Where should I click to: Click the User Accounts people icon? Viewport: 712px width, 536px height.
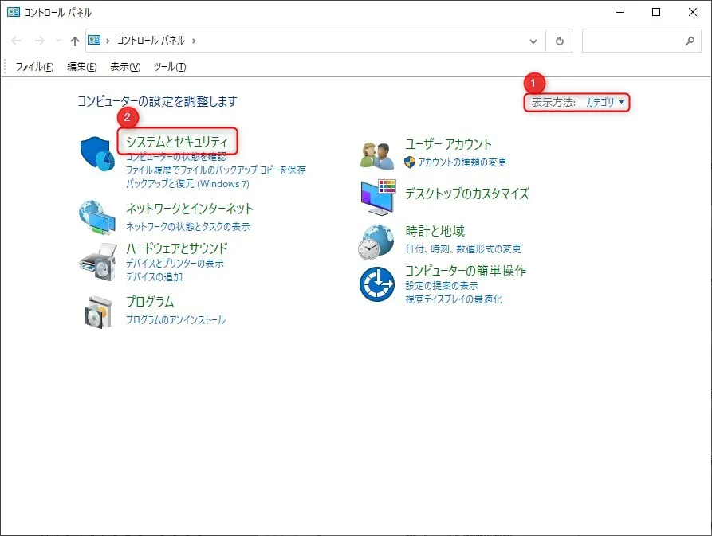pyautogui.click(x=377, y=155)
